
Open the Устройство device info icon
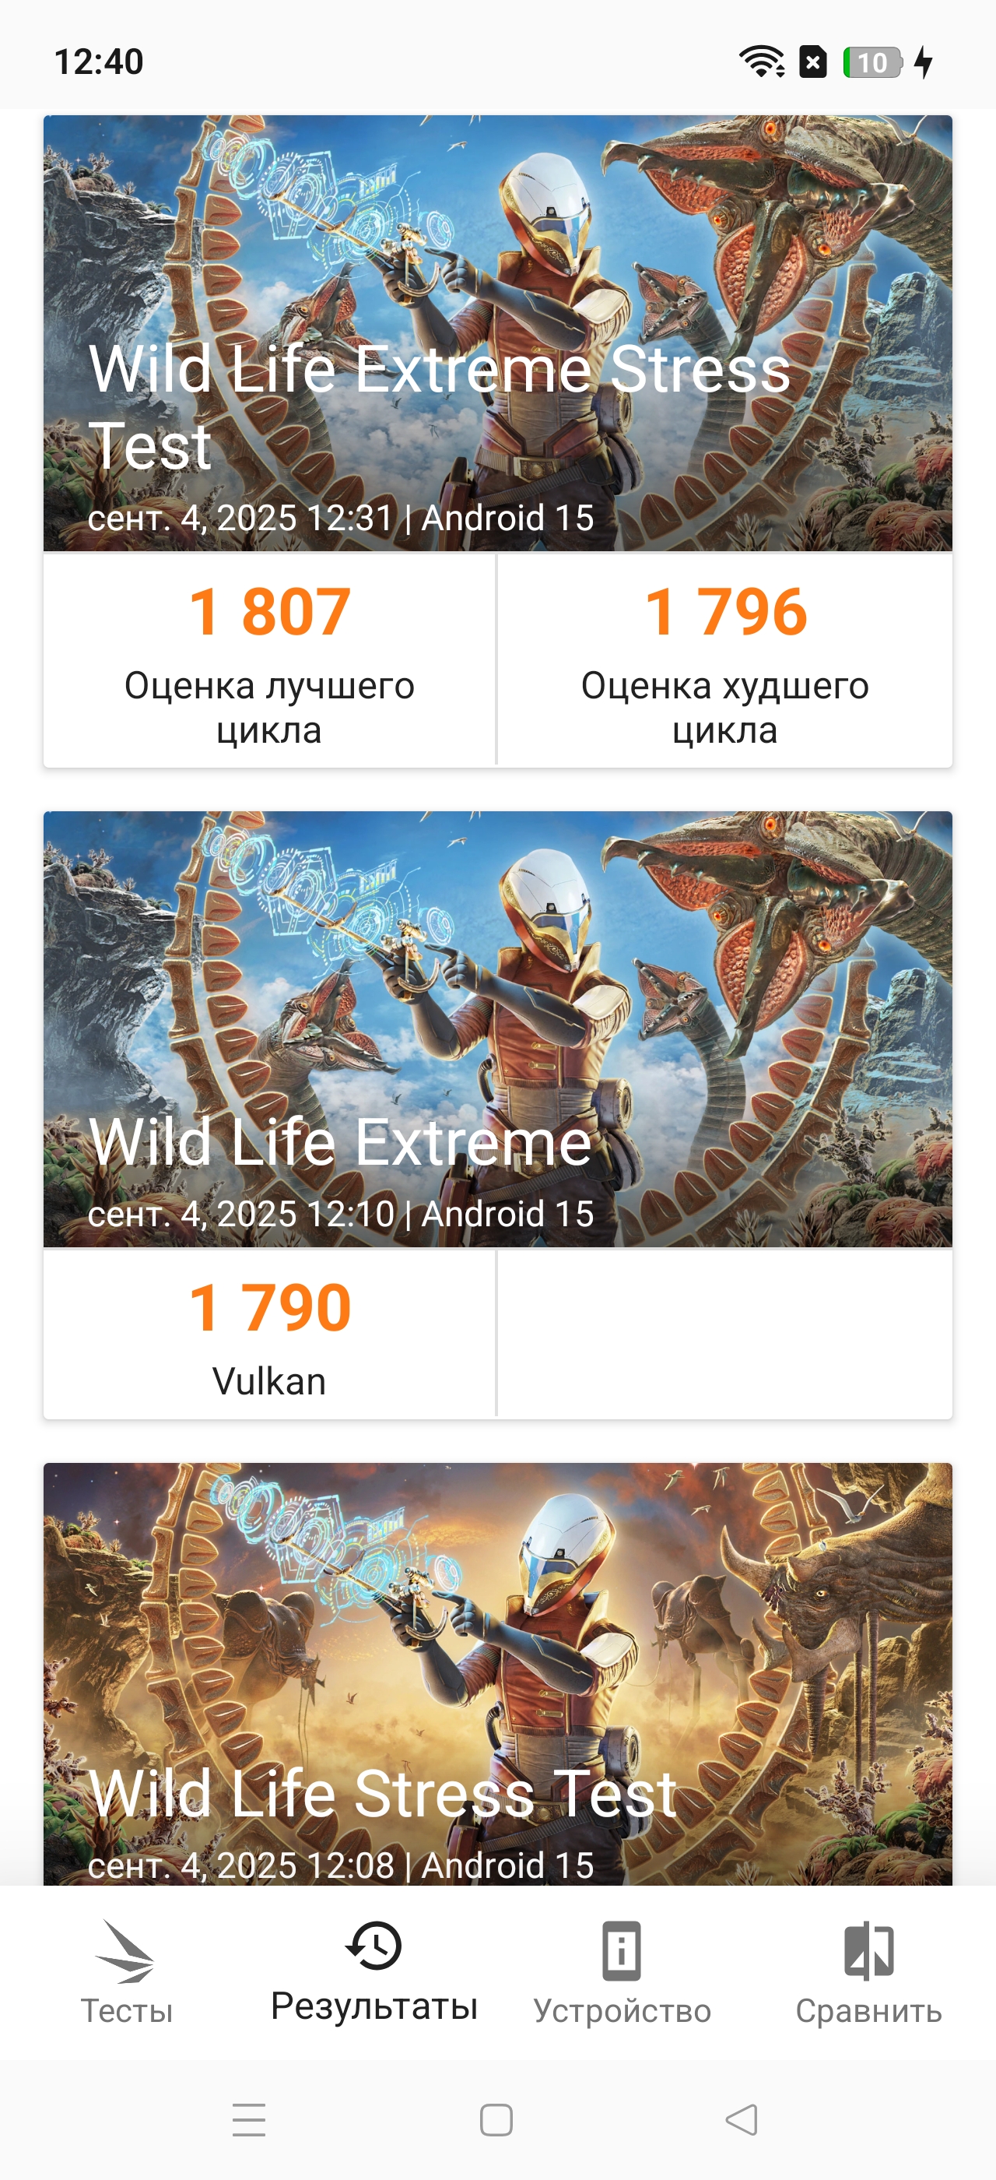(622, 1950)
